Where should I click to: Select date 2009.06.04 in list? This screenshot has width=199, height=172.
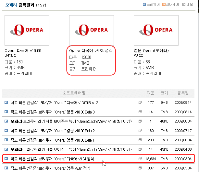(x=183, y=140)
